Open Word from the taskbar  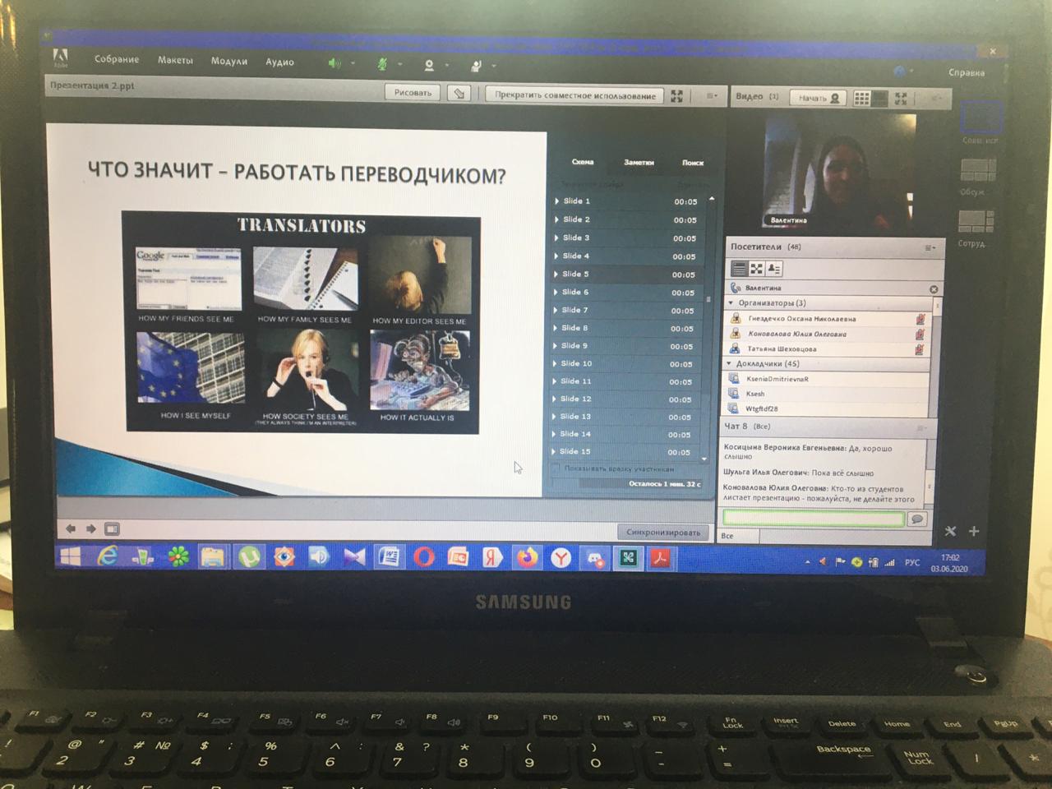click(x=390, y=557)
